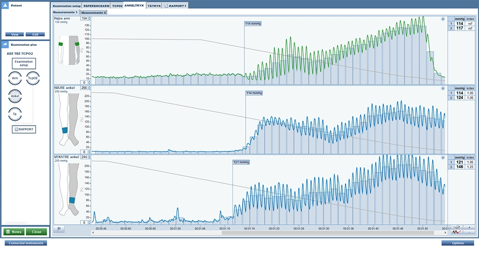Increase Højre arm scale value stepper
Screen dimensions: 479x254
pos(89,17)
